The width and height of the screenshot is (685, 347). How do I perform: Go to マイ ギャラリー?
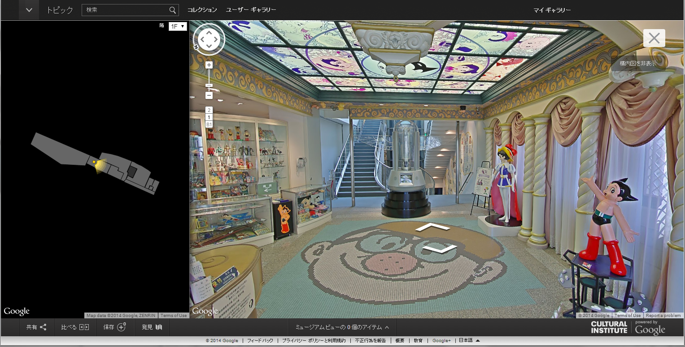[552, 10]
